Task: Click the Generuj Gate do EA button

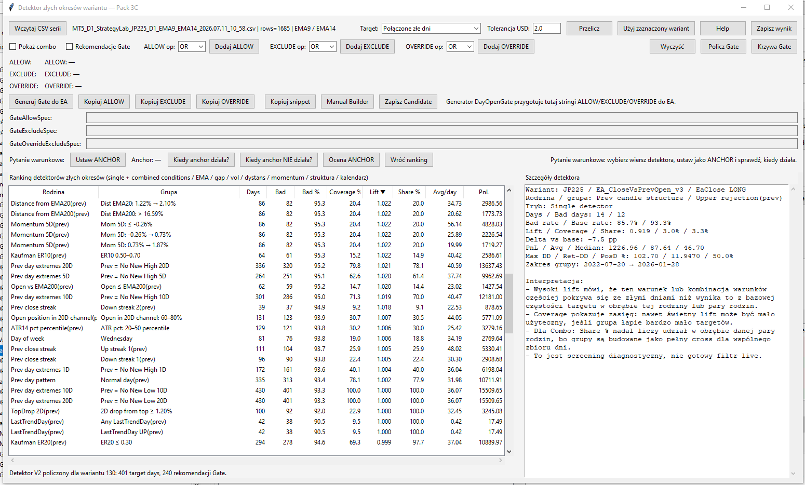Action: [41, 102]
